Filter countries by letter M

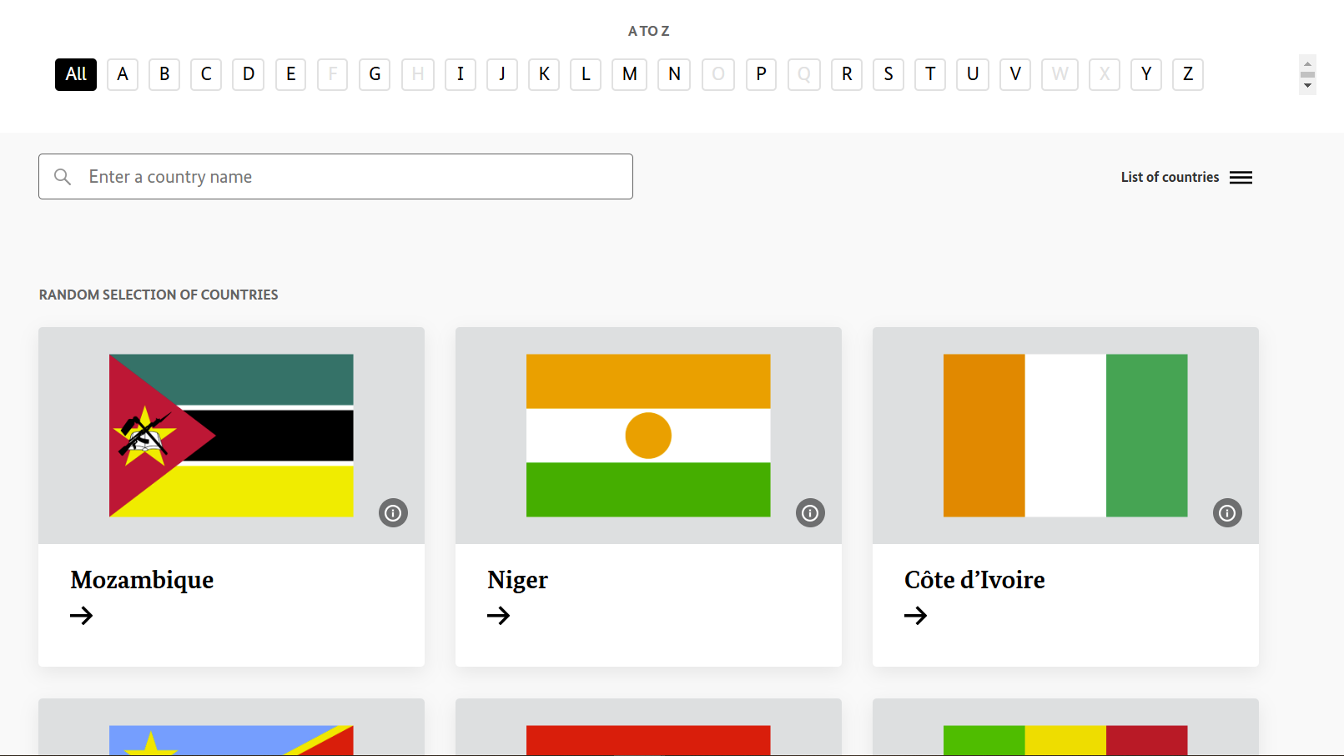[x=630, y=74]
